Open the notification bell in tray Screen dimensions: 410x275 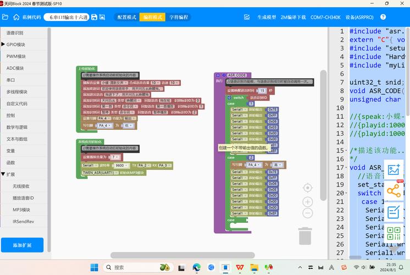pos(401,267)
